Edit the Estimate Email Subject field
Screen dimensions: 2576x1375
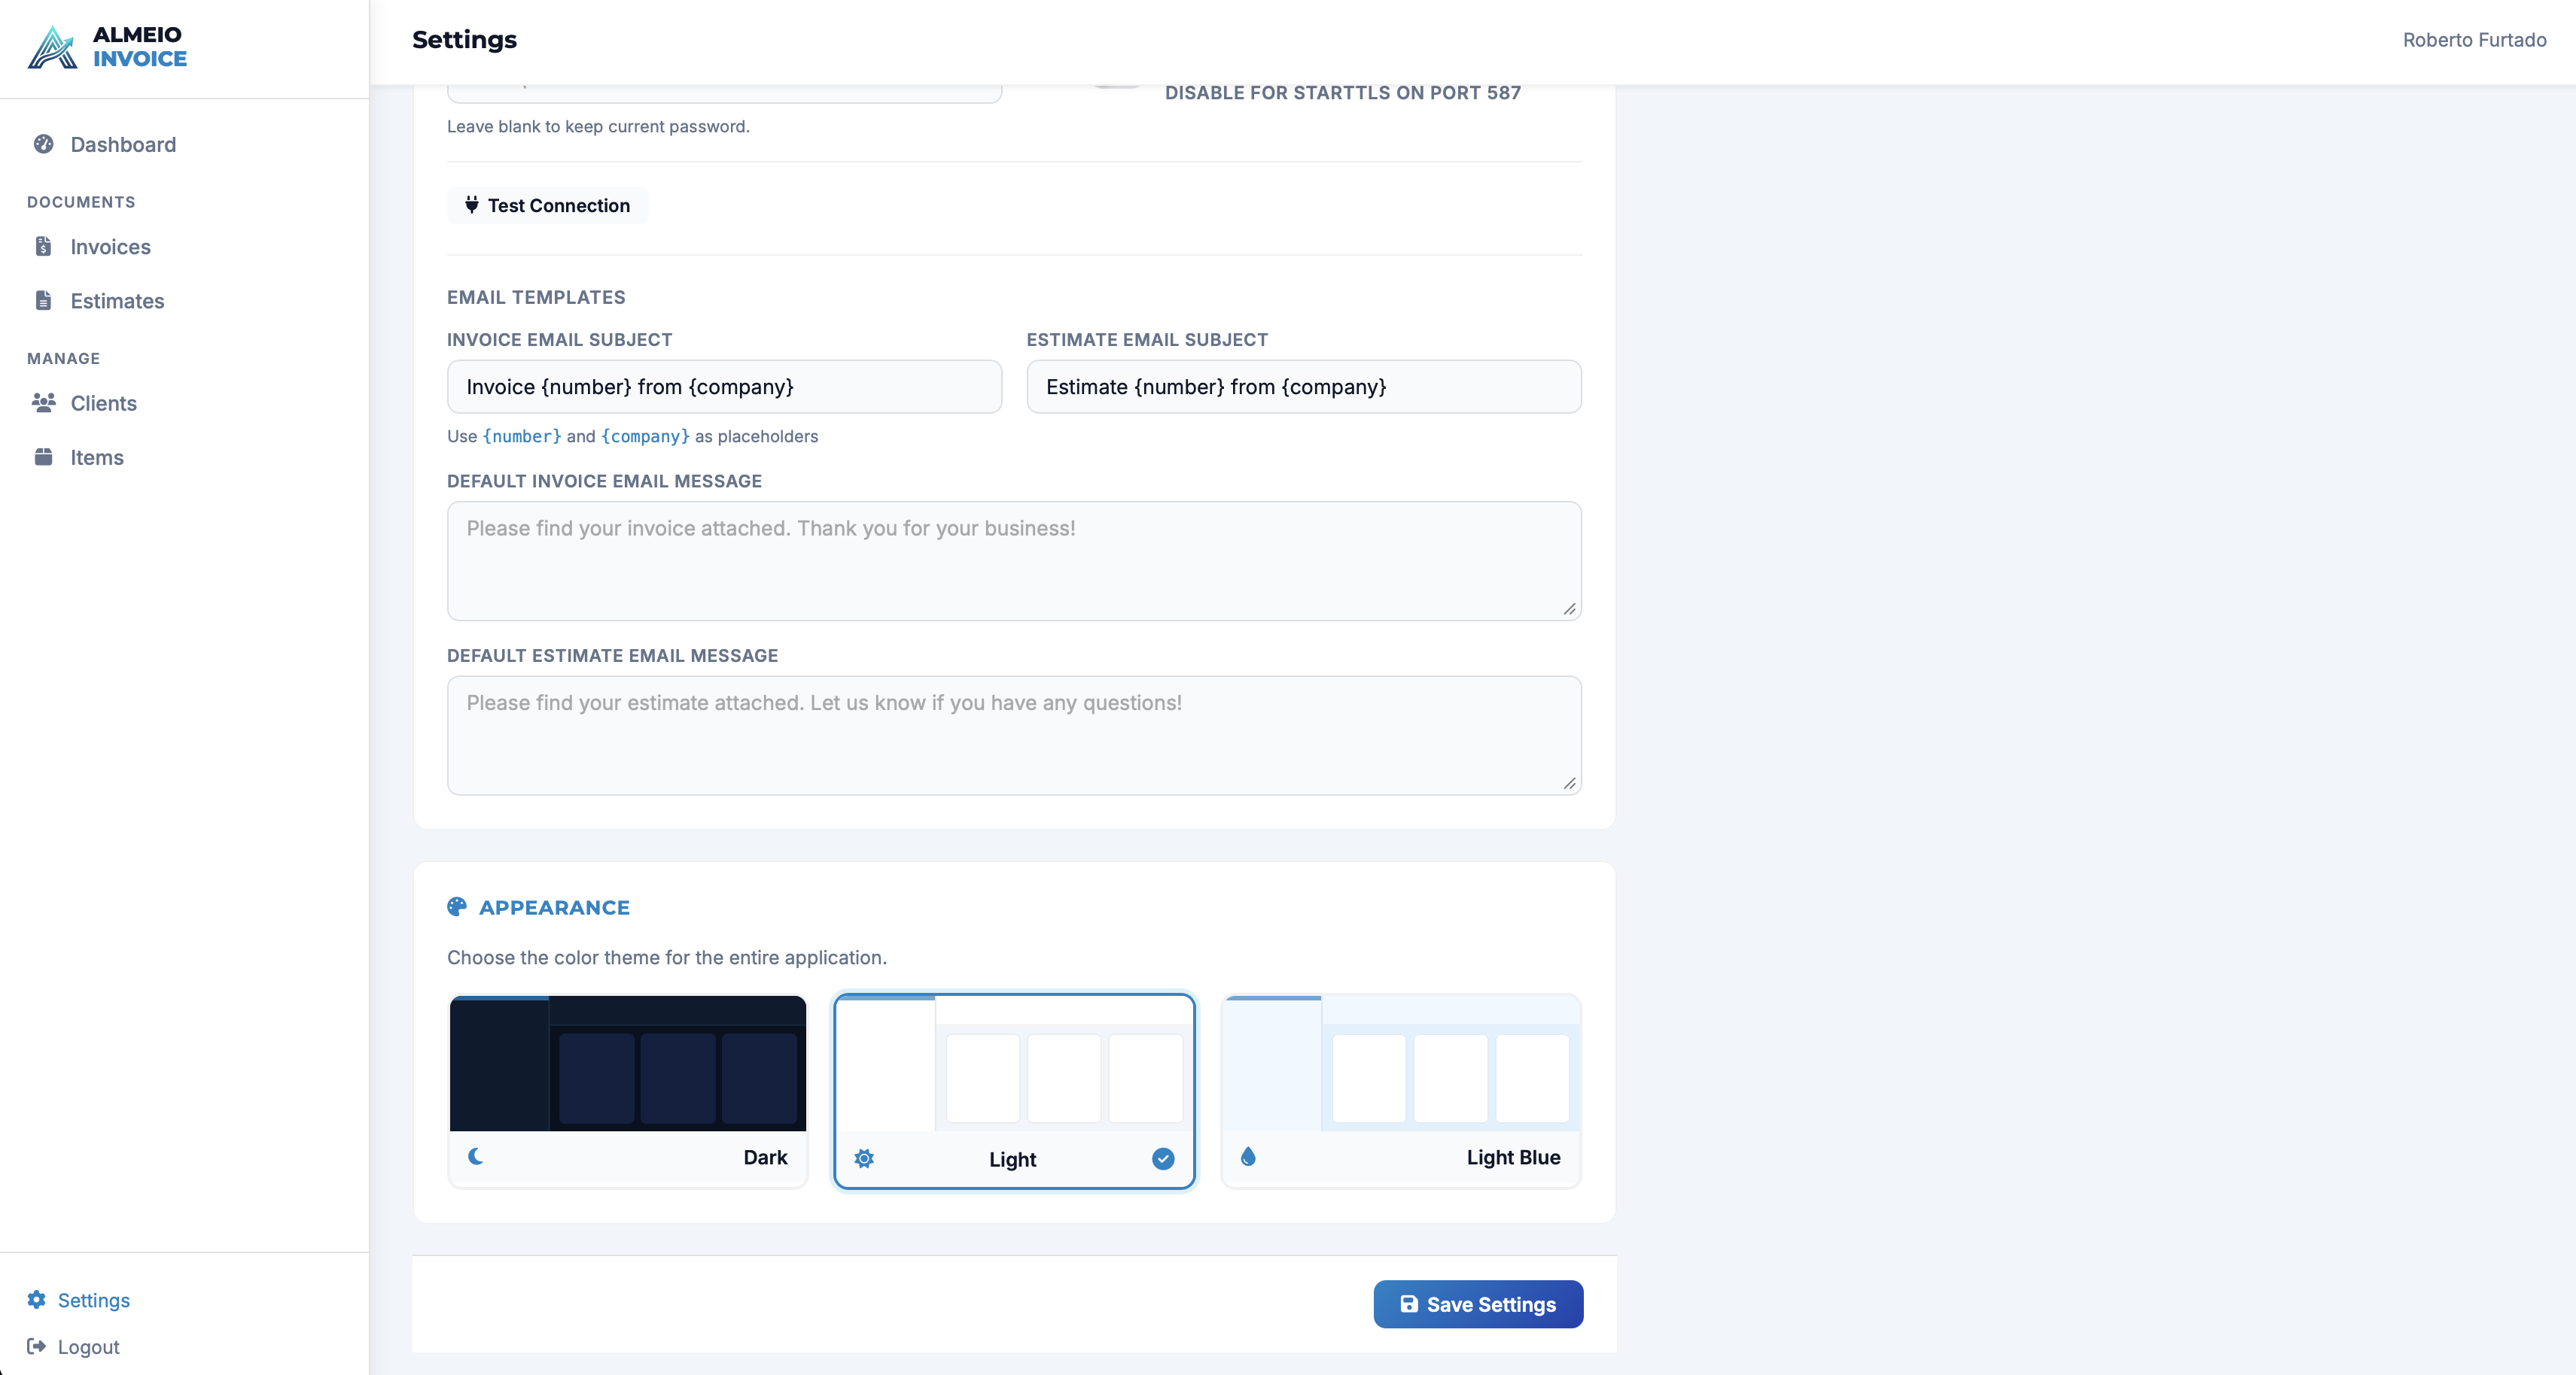[1304, 386]
